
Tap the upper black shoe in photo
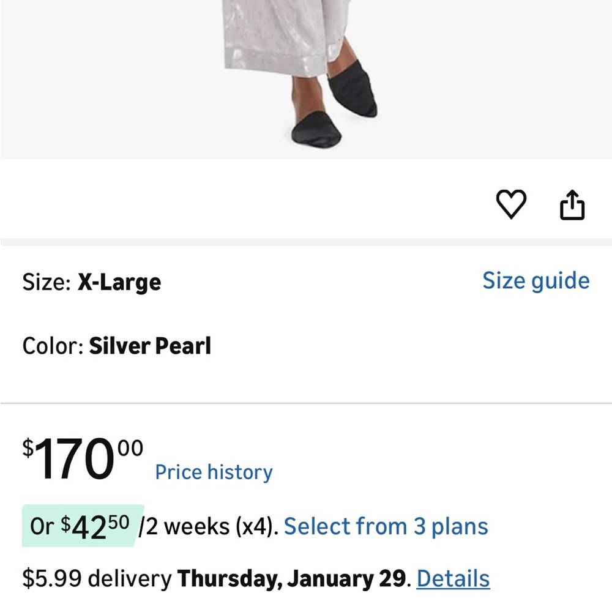(352, 88)
